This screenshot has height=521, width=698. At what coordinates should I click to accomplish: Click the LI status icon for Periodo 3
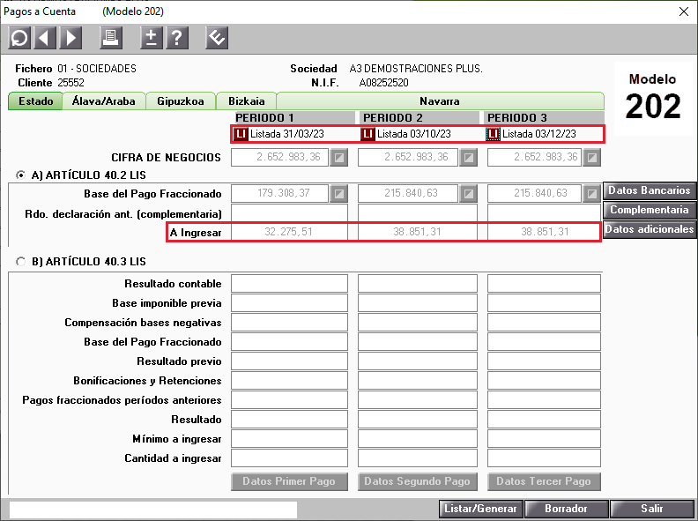point(493,134)
